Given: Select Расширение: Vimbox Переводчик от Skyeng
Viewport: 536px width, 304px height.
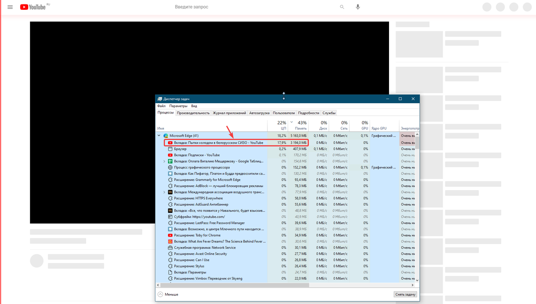Looking at the screenshot, I should (x=285, y=279).
